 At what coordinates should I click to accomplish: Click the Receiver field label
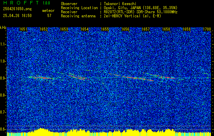69,12
